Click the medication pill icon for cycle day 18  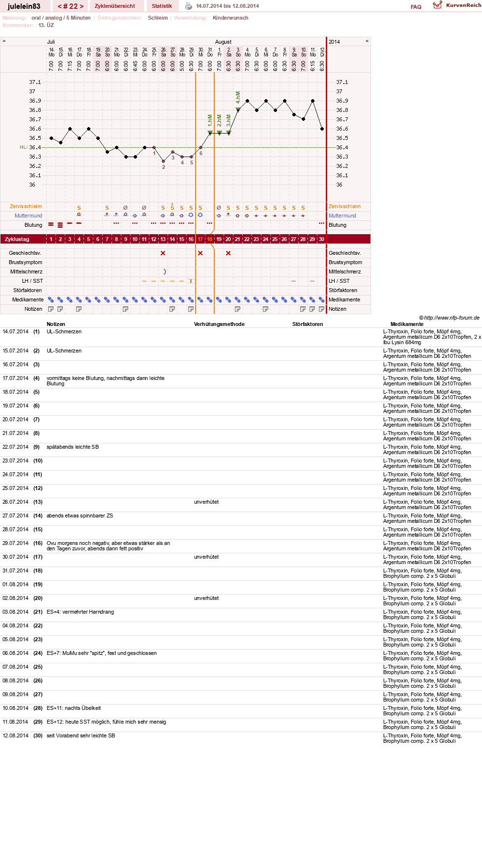coord(209,300)
